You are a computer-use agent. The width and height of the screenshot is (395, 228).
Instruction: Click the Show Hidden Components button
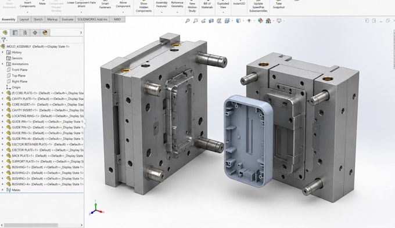click(143, 6)
